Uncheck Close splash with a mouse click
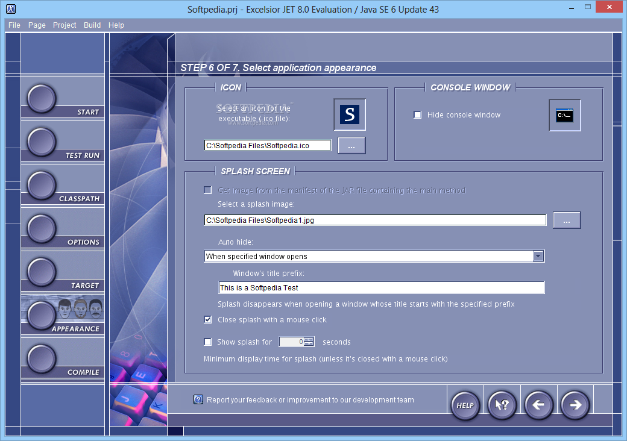Image resolution: width=627 pixels, height=441 pixels. coord(207,319)
